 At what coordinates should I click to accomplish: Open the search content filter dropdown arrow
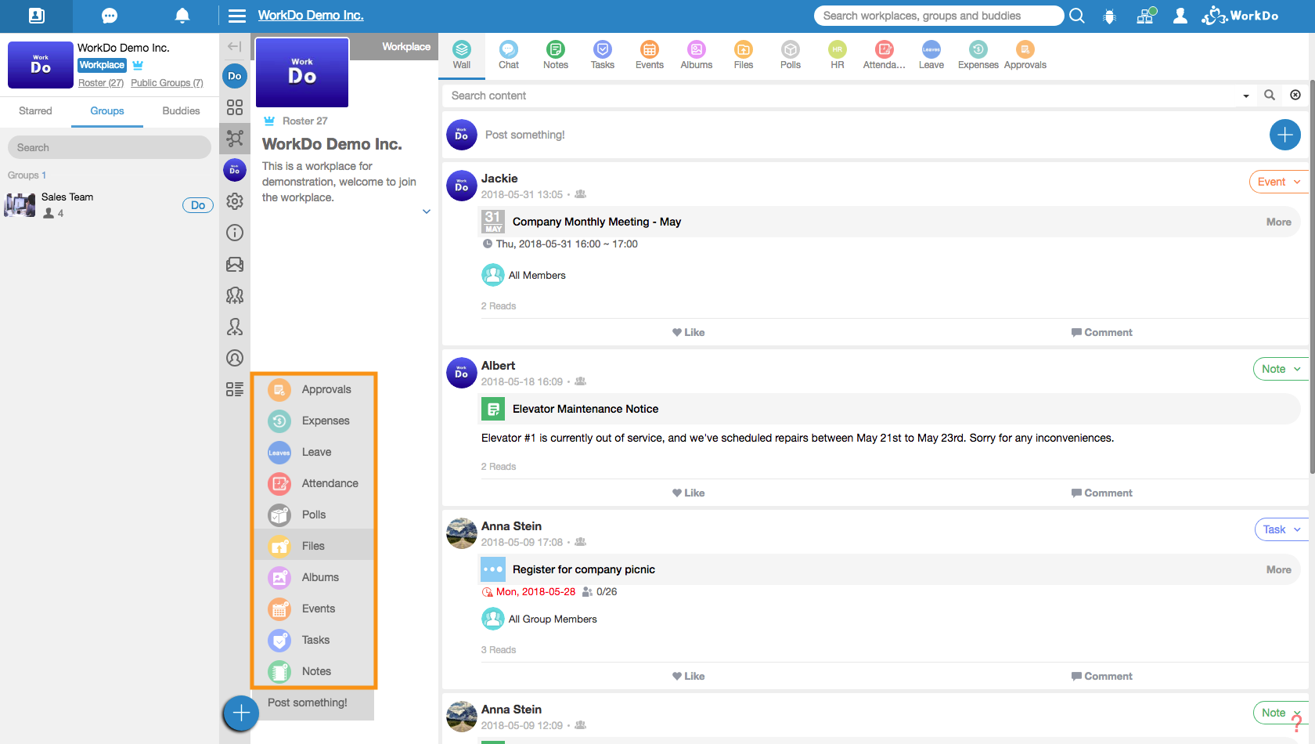(x=1246, y=96)
